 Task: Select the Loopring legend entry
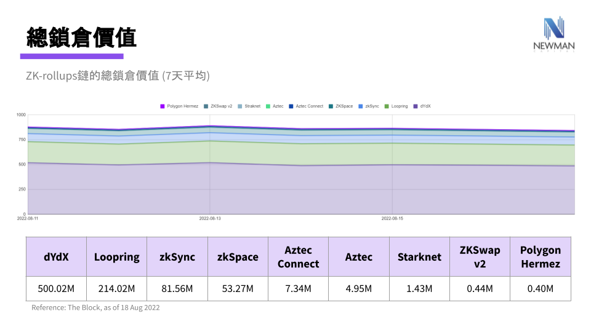(396, 106)
